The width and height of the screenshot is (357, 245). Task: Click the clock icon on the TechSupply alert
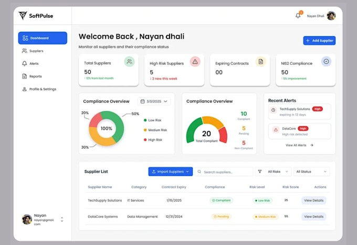(x=273, y=110)
